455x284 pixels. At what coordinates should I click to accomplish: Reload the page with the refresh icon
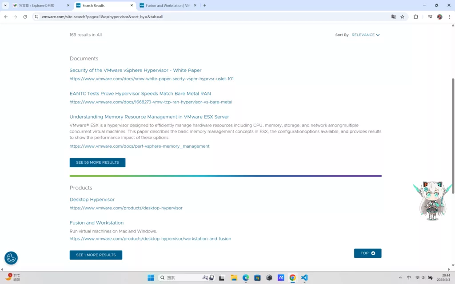click(25, 17)
